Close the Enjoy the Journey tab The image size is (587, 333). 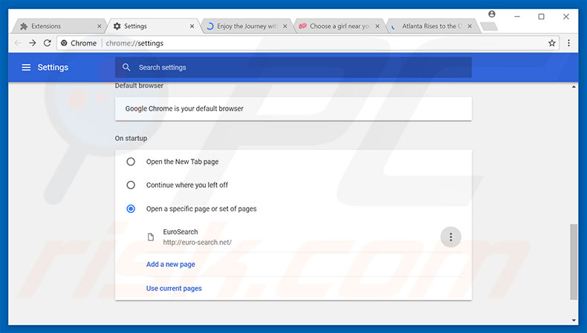(285, 26)
